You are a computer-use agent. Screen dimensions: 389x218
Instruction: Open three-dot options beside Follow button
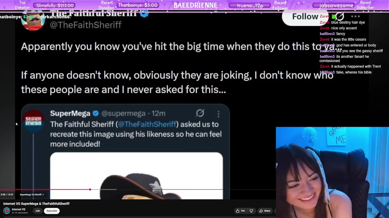coord(355,16)
